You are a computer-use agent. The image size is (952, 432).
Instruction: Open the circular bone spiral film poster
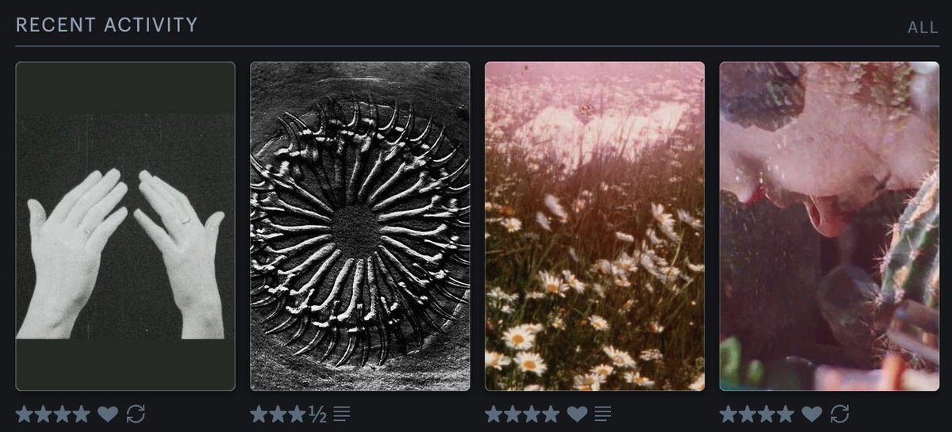(x=360, y=226)
